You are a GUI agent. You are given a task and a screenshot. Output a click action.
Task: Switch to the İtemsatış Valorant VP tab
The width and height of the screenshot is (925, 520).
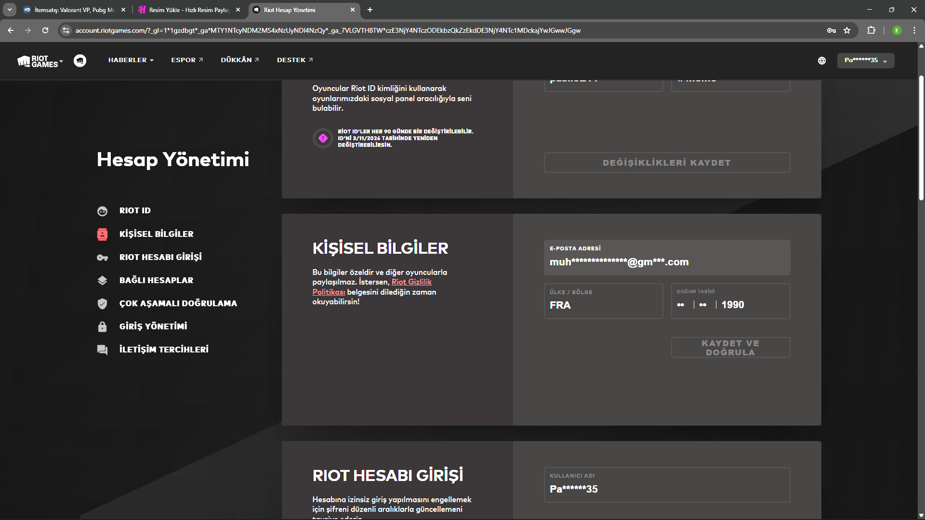point(74,10)
